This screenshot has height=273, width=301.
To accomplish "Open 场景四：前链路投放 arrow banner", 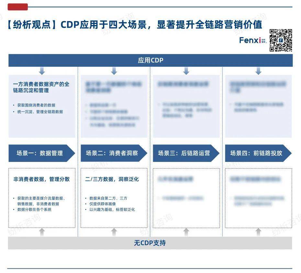I will pyautogui.click(x=258, y=153).
